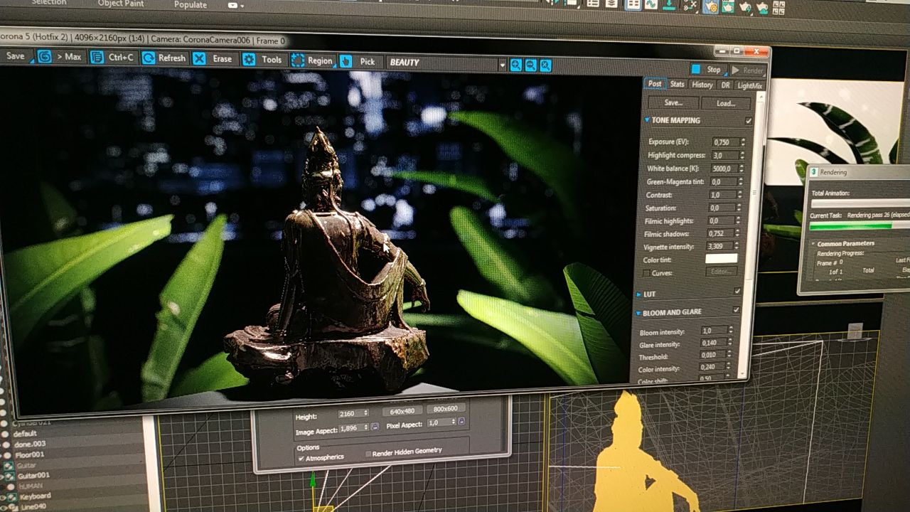Click the Refresh icon in the toolbar
This screenshot has width=910, height=512.
click(149, 58)
